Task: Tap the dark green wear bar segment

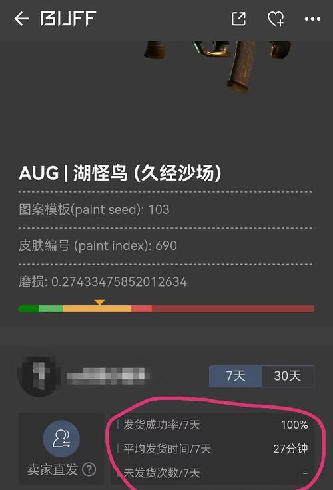Action: pos(29,309)
